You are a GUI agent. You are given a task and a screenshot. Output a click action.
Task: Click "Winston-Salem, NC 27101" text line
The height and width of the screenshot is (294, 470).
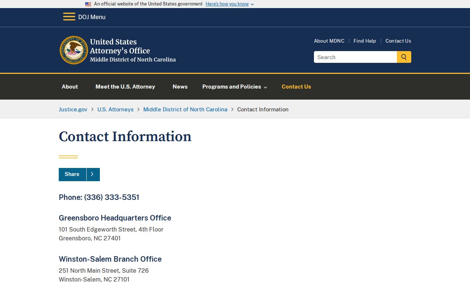point(94,279)
